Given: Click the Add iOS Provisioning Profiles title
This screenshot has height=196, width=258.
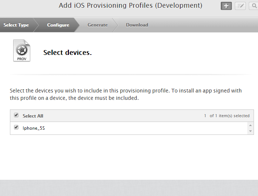Looking at the screenshot, I should click(x=130, y=6).
